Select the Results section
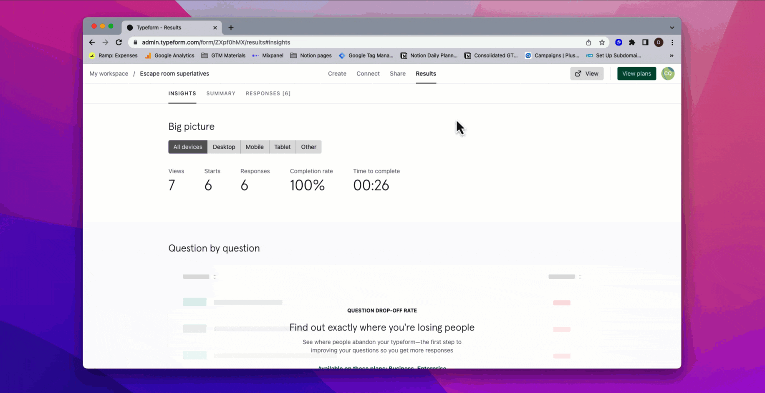The height and width of the screenshot is (393, 765). [x=426, y=73]
